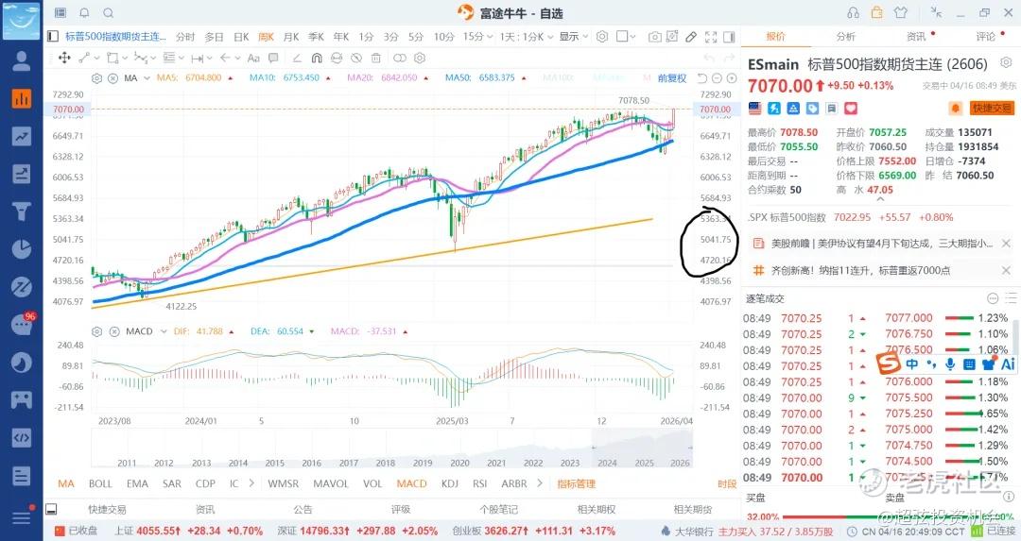Screen dimensions: 1021x541
Task: Toggle the MACD indicator at bottom bar
Action: coord(411,483)
